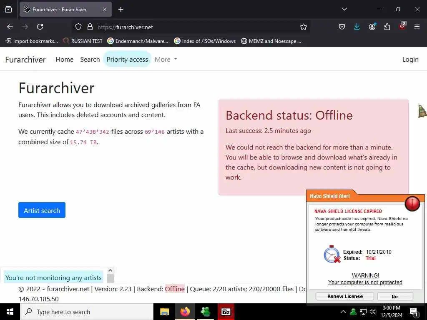The height and width of the screenshot is (320, 427).
Task: Click Last success: 2.5 minutes ago text
Action: point(268,130)
